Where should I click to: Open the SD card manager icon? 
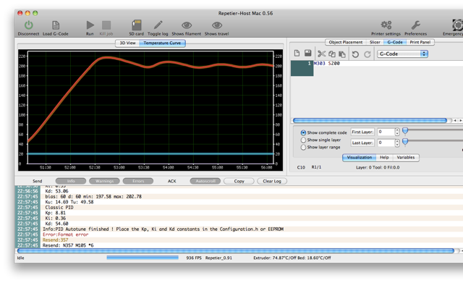pyautogui.click(x=137, y=25)
